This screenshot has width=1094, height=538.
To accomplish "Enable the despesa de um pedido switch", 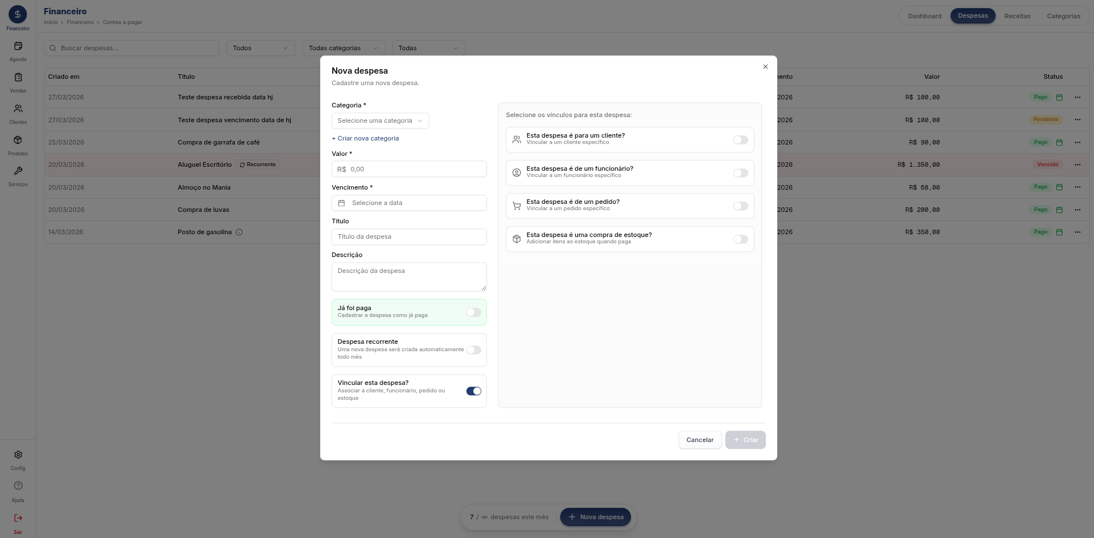I will pos(741,206).
